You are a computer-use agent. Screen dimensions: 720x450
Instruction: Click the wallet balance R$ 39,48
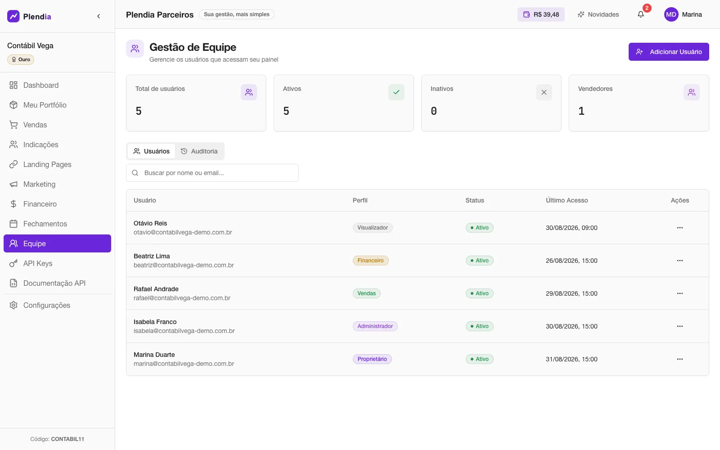541,14
